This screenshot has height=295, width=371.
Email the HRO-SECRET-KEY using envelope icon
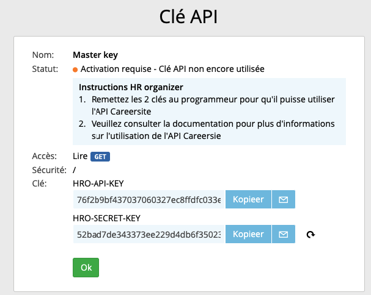point(283,234)
